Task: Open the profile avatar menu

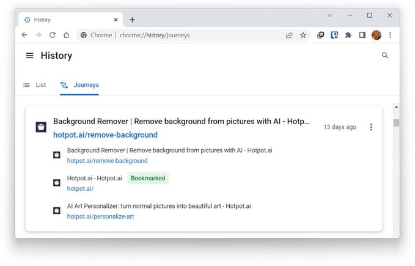Action: (x=376, y=35)
